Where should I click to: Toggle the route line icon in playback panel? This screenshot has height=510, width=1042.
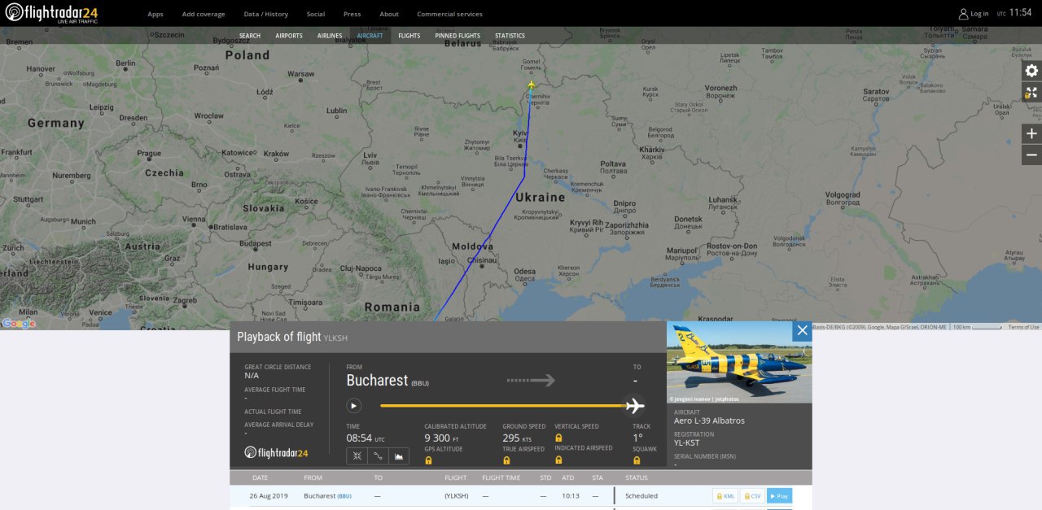coord(378,456)
